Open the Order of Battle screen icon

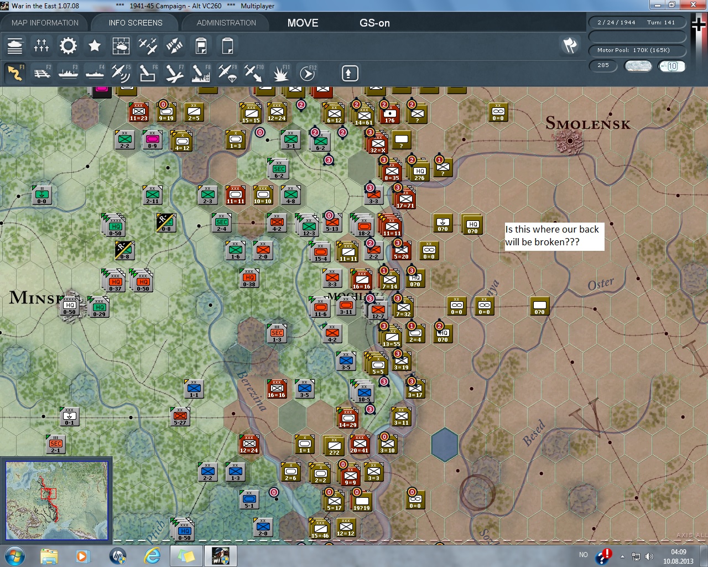[x=15, y=45]
